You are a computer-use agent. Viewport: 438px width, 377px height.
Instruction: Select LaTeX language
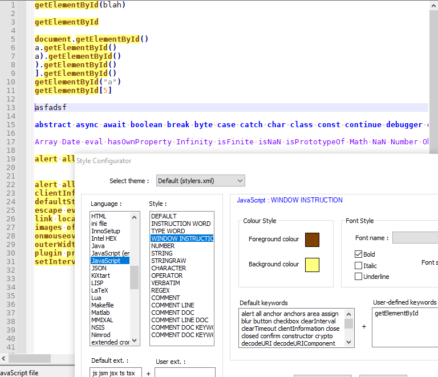[x=110, y=290]
